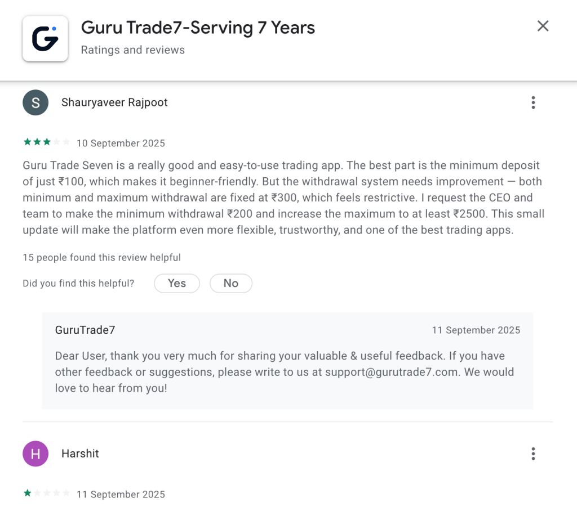Image resolution: width=577 pixels, height=507 pixels.
Task: Click the reviewer name Shauryaveer Rajpoot
Action: 114,102
